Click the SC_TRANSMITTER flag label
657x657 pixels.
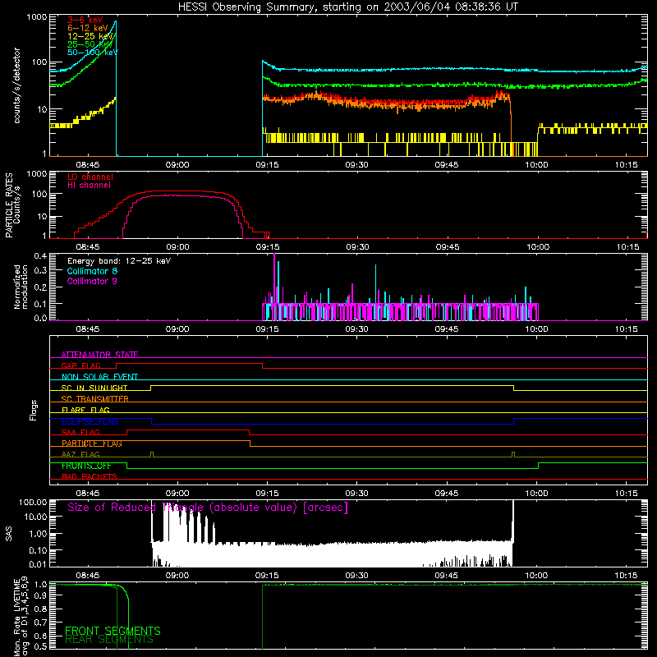95,398
